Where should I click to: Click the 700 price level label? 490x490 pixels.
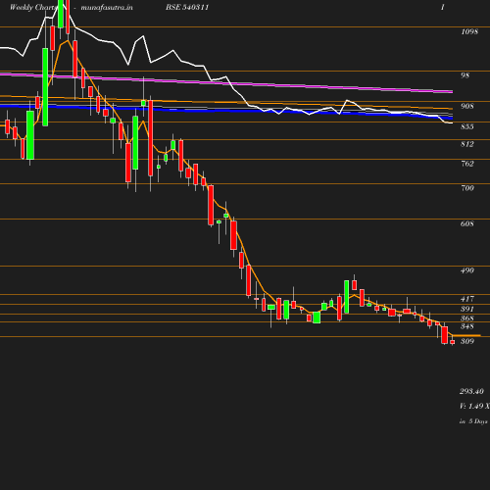coord(467,188)
